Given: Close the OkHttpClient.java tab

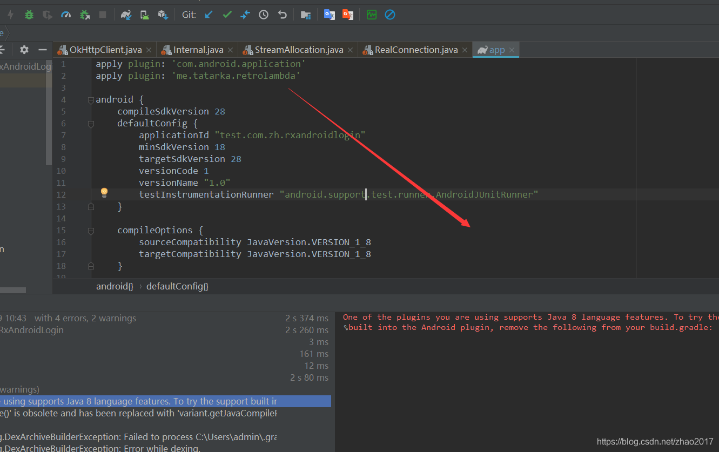Looking at the screenshot, I should click(x=149, y=50).
